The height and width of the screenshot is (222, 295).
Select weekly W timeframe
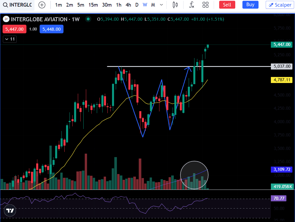[x=145, y=5]
